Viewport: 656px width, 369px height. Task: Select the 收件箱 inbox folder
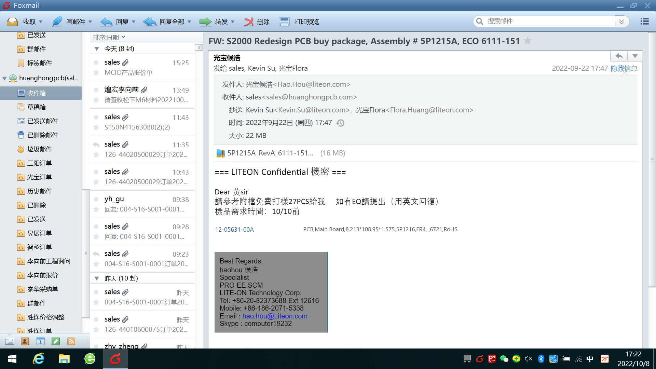point(37,93)
